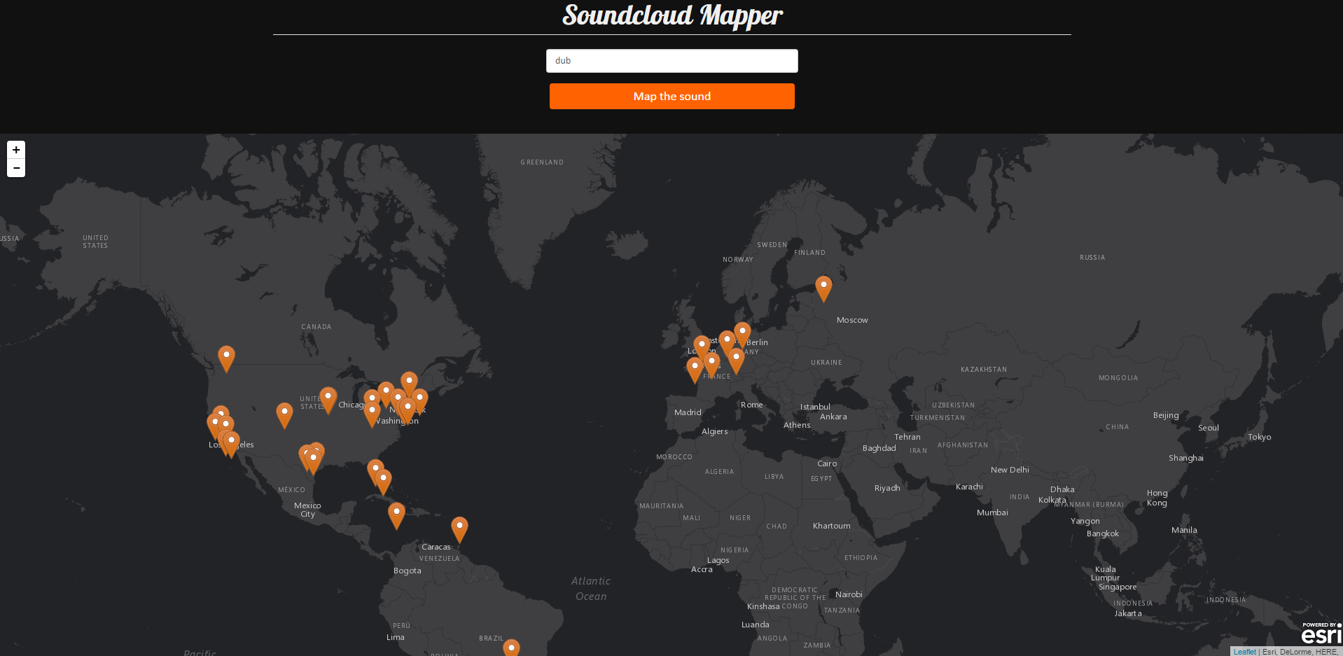The height and width of the screenshot is (656, 1343).
Task: Select the map marker northwest of Moscow
Action: click(x=823, y=288)
